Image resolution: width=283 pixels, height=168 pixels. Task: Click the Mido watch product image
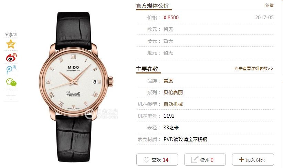coord(76,87)
